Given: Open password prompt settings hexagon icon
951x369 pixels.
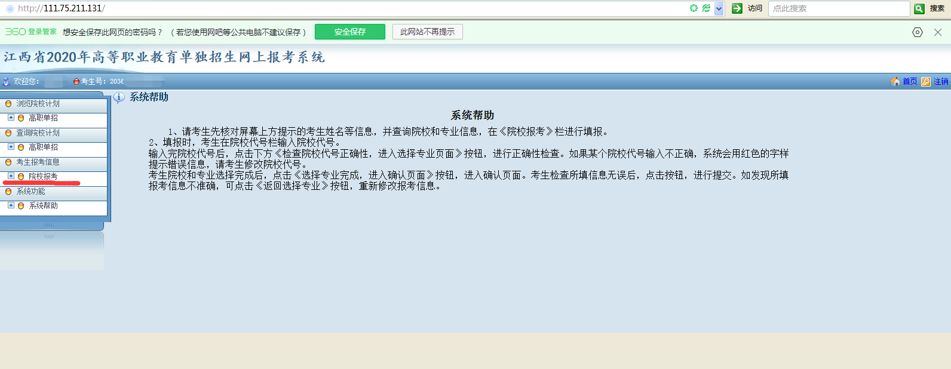Looking at the screenshot, I should pyautogui.click(x=918, y=32).
